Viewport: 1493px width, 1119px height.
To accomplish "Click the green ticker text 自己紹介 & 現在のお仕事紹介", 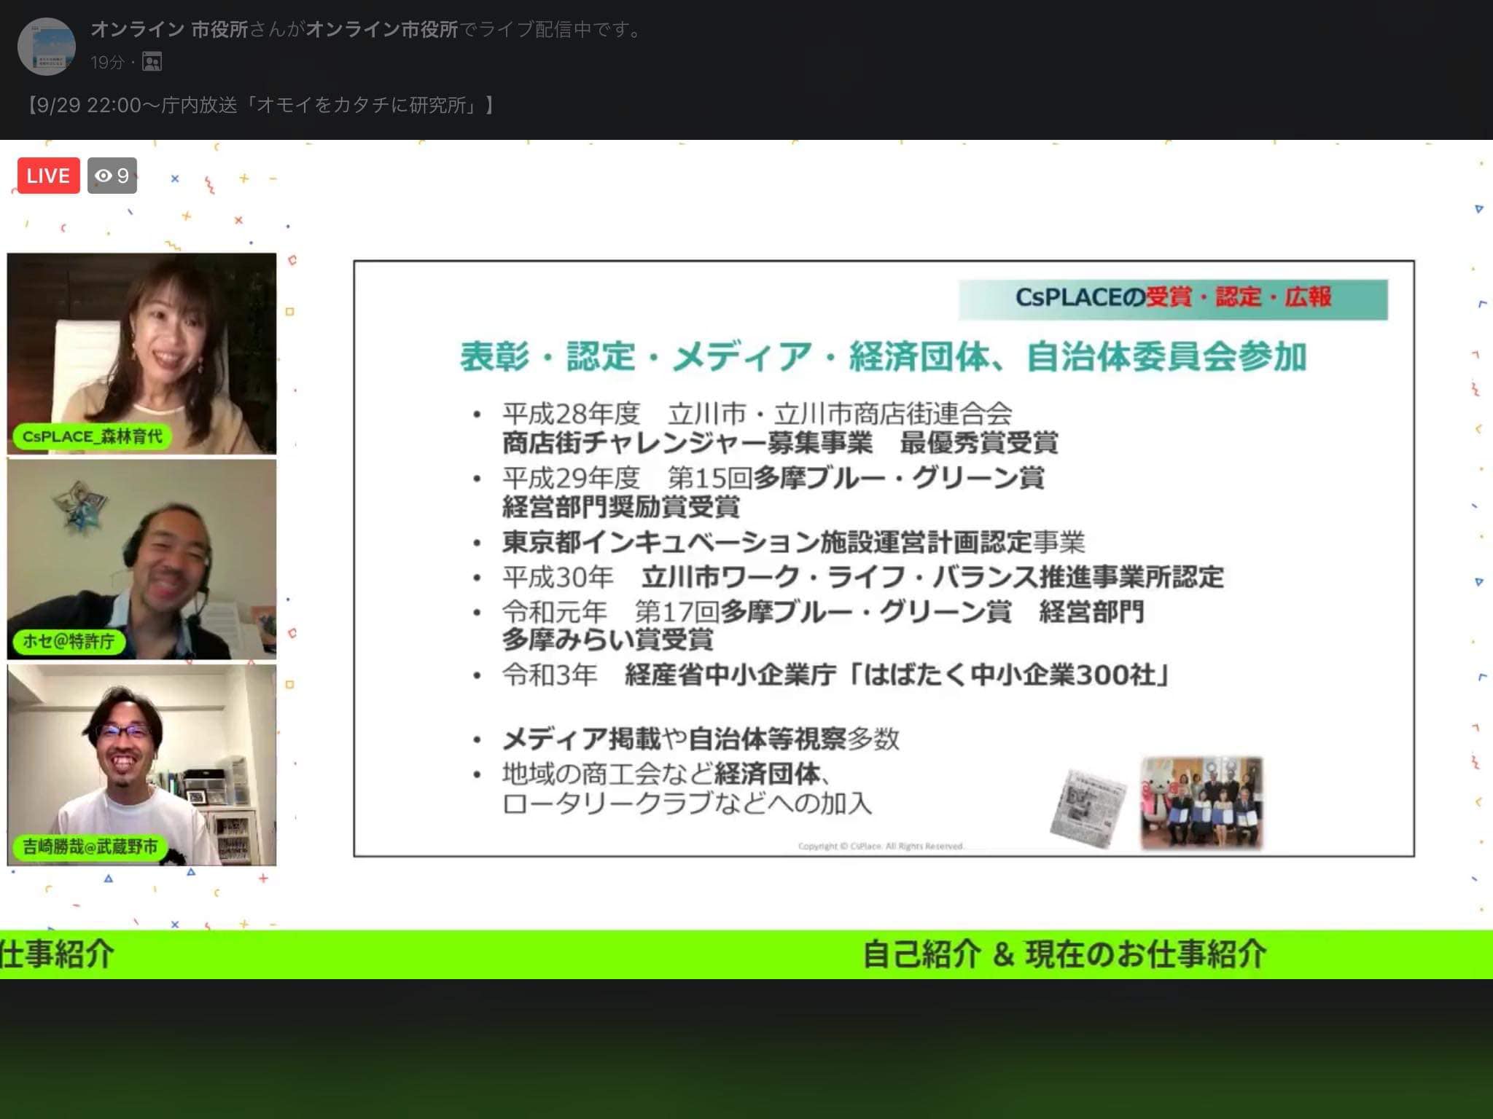I will coord(1064,954).
